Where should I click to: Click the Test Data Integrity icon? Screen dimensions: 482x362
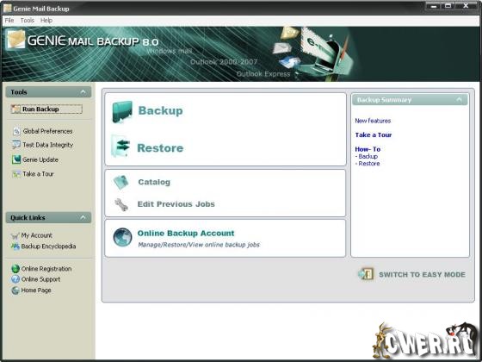pos(16,145)
